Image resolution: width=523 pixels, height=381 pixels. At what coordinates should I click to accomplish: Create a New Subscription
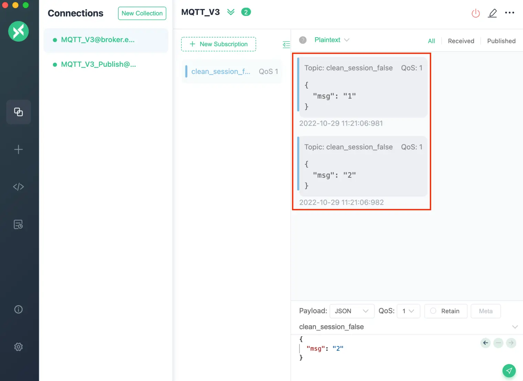(218, 44)
